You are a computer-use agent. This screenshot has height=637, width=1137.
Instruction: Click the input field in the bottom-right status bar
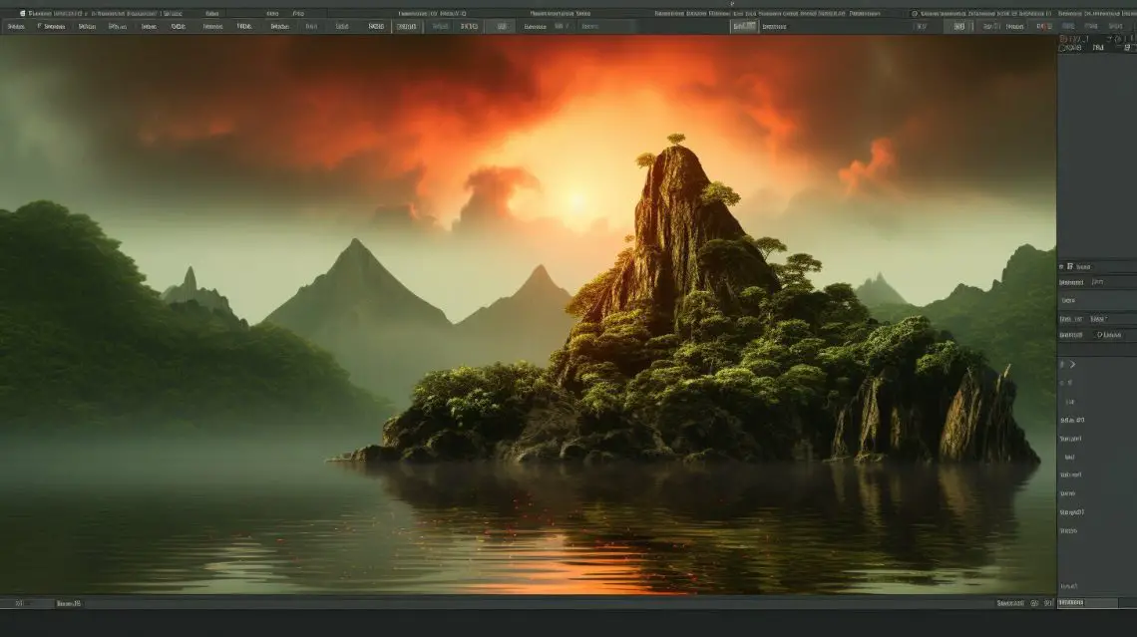coord(1087,603)
